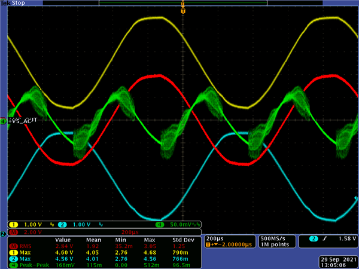This screenshot has width=359, height=269.
Task: Select the cyan channel 2 badge in scale bar
Action: tap(62, 225)
